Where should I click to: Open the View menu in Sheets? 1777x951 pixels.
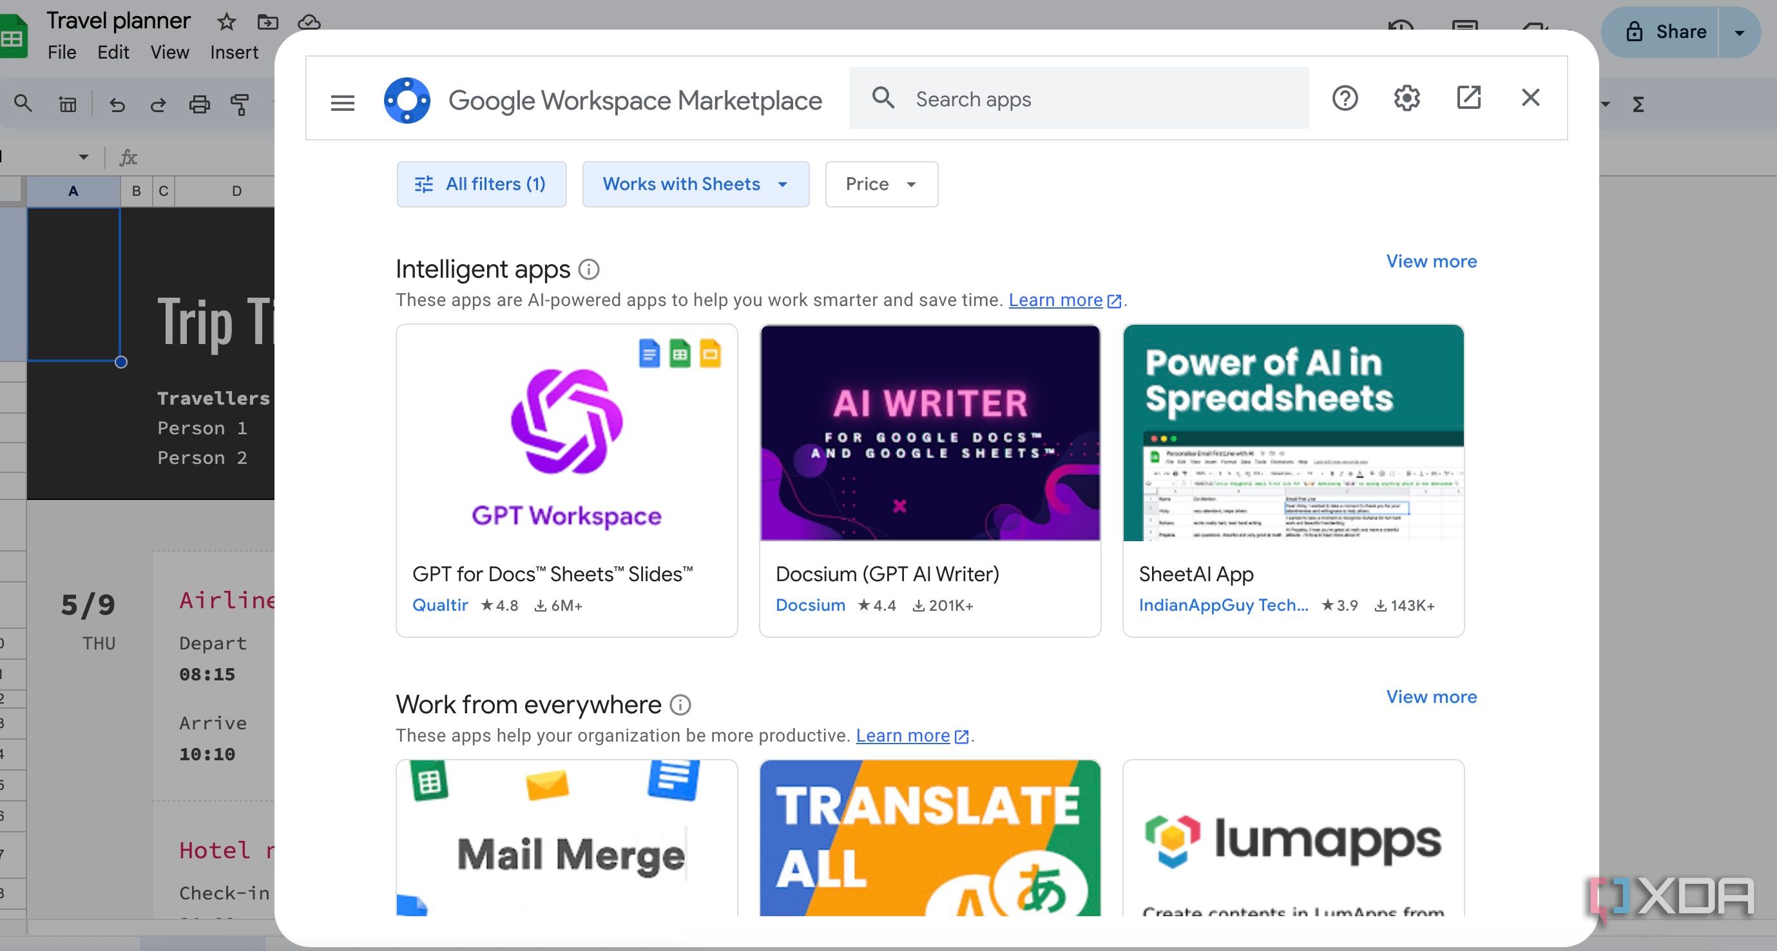(169, 52)
